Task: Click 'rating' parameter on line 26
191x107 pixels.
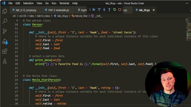Action: coord(106,88)
